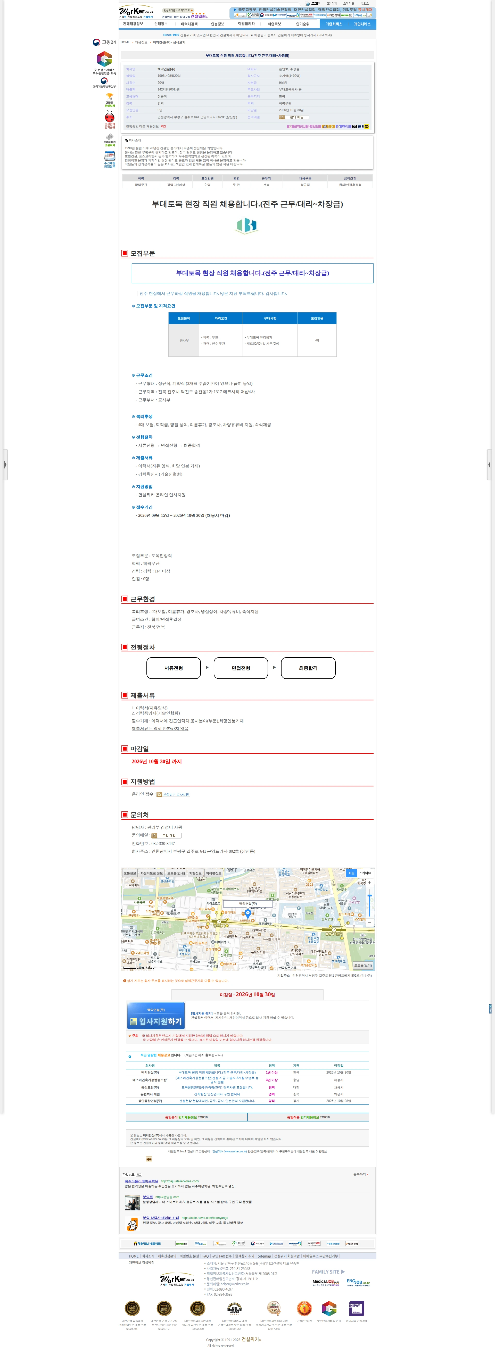
Task: Toggle the 지형정보 map overlay
Action: coord(195,873)
